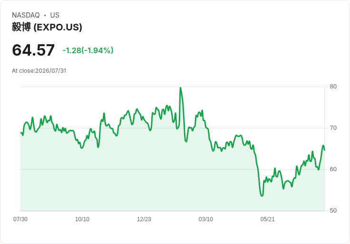Click the line's starting point at left edge
Screen dimensions: 350x244
21,133
